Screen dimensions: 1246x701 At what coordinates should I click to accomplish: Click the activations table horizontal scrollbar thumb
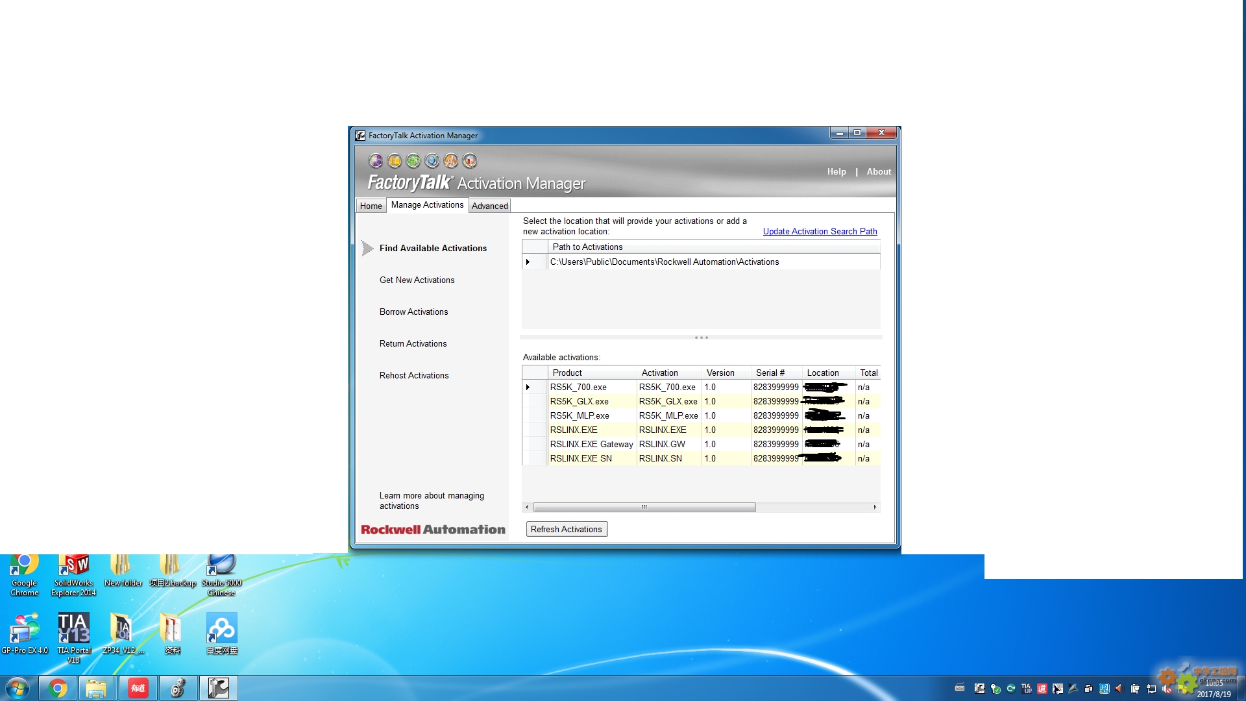[x=644, y=508]
